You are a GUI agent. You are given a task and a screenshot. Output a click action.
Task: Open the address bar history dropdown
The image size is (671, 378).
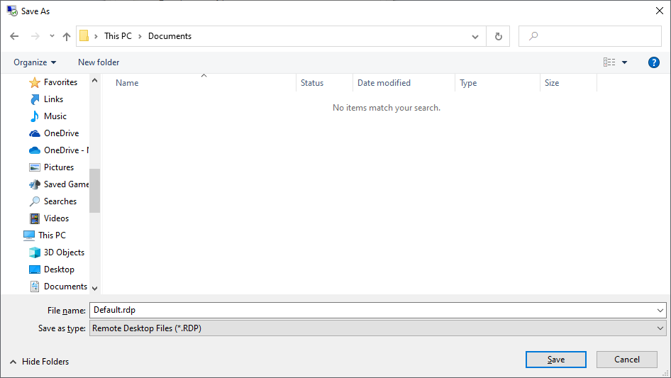475,36
